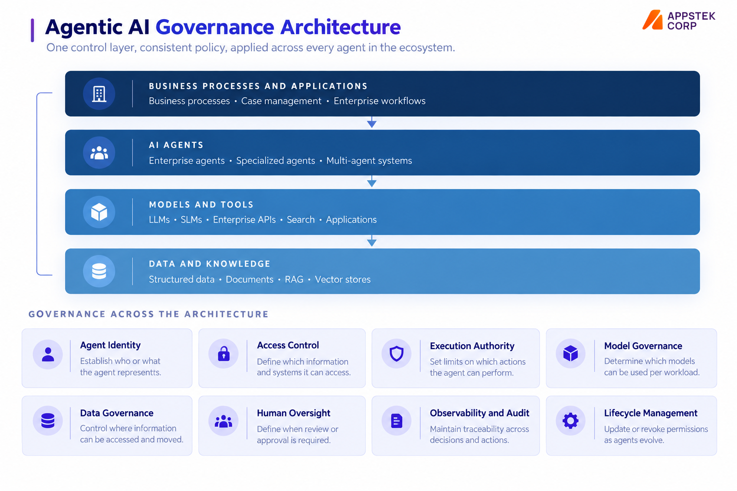Click the 'Documents' item
737x491 pixels.
[250, 280]
